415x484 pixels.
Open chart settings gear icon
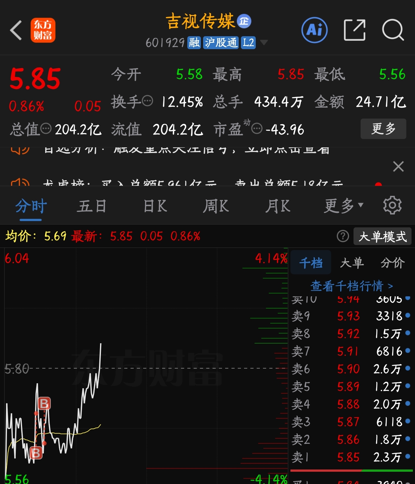[392, 205]
